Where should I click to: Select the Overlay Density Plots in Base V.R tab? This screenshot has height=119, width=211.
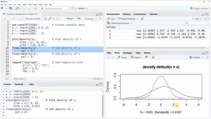click(22, 14)
